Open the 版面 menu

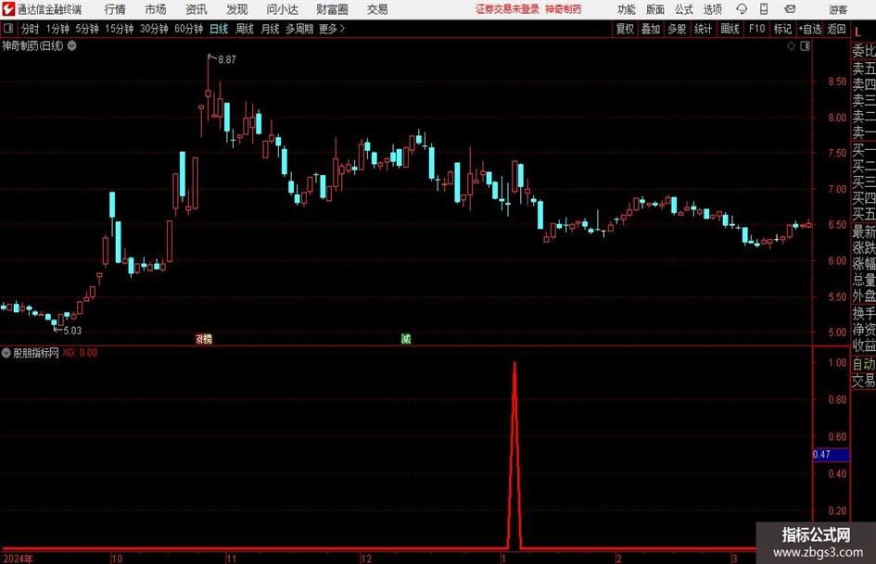pos(654,9)
